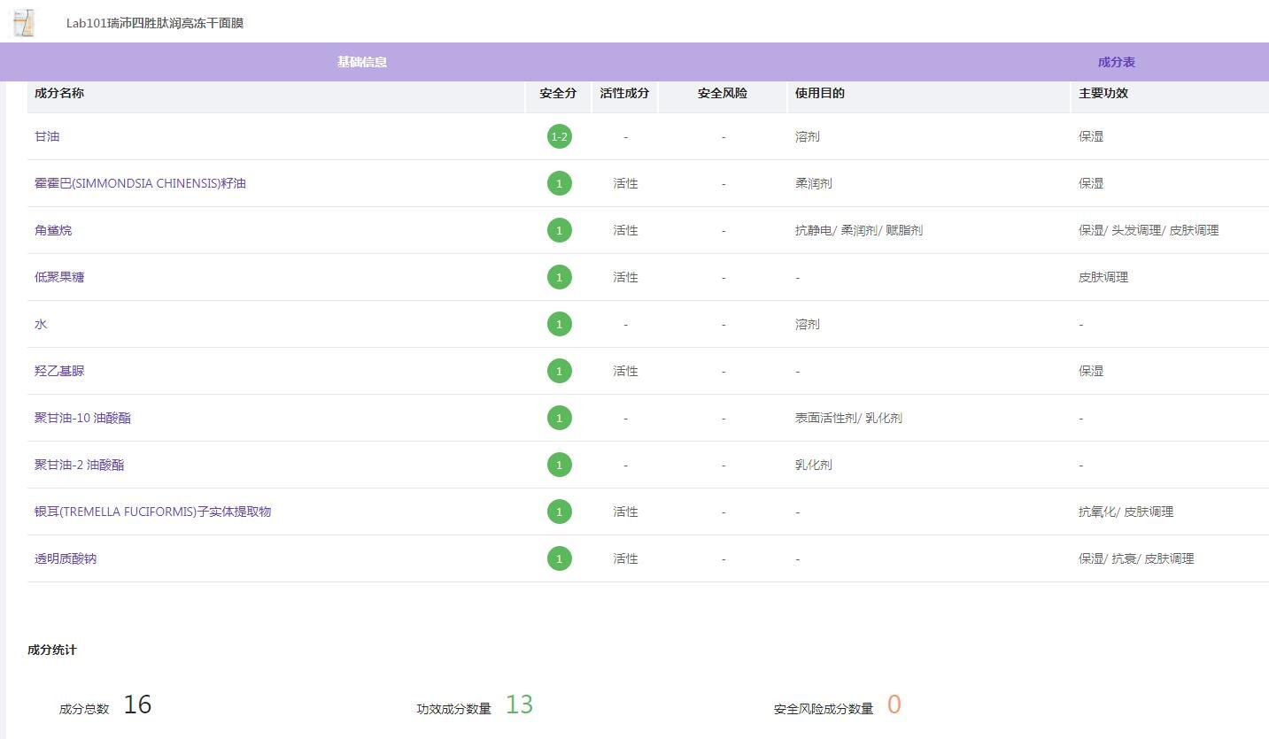Click the 安全分 column header

558,93
